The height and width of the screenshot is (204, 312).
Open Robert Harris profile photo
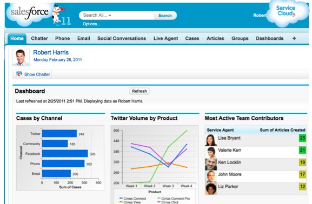click(x=21, y=57)
